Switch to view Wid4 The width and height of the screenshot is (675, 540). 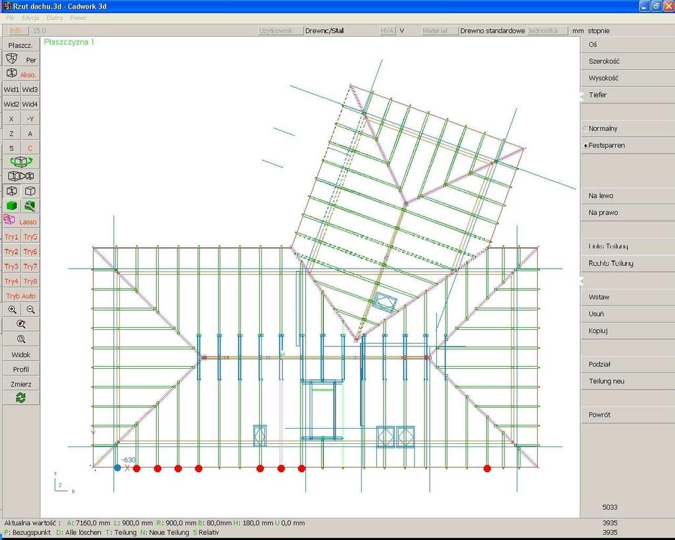coord(30,104)
